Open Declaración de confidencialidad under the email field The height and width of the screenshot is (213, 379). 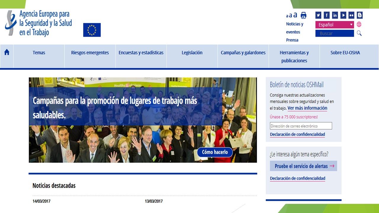[298, 134]
